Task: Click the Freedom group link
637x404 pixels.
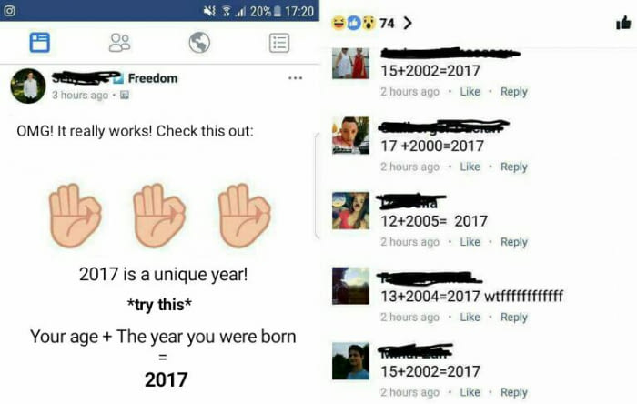Action: [153, 78]
